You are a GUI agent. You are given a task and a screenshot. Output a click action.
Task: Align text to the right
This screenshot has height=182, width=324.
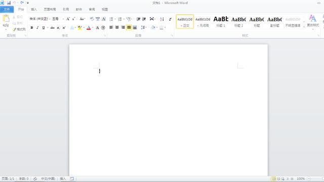coord(123,27)
